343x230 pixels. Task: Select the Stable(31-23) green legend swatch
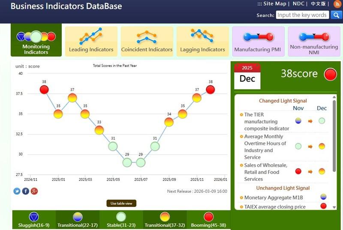point(121,217)
